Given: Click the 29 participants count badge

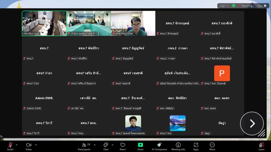Looking at the screenshot, I should [x=89, y=144].
